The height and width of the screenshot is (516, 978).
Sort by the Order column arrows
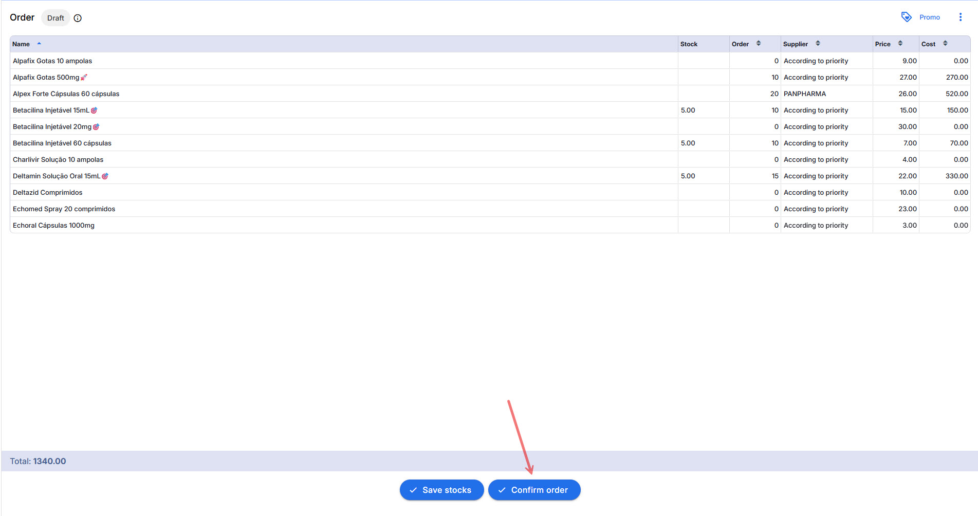[759, 44]
